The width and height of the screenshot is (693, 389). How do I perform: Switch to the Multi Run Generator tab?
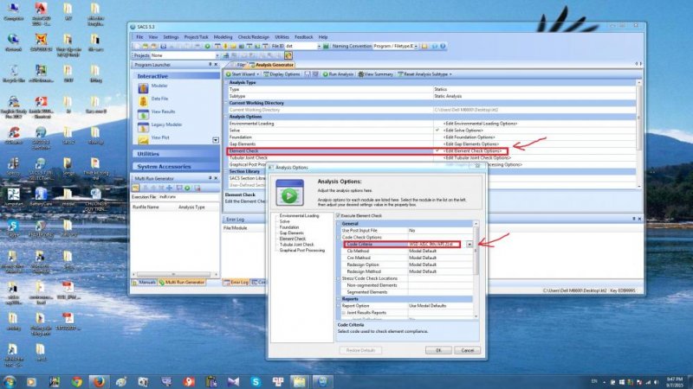pos(182,283)
